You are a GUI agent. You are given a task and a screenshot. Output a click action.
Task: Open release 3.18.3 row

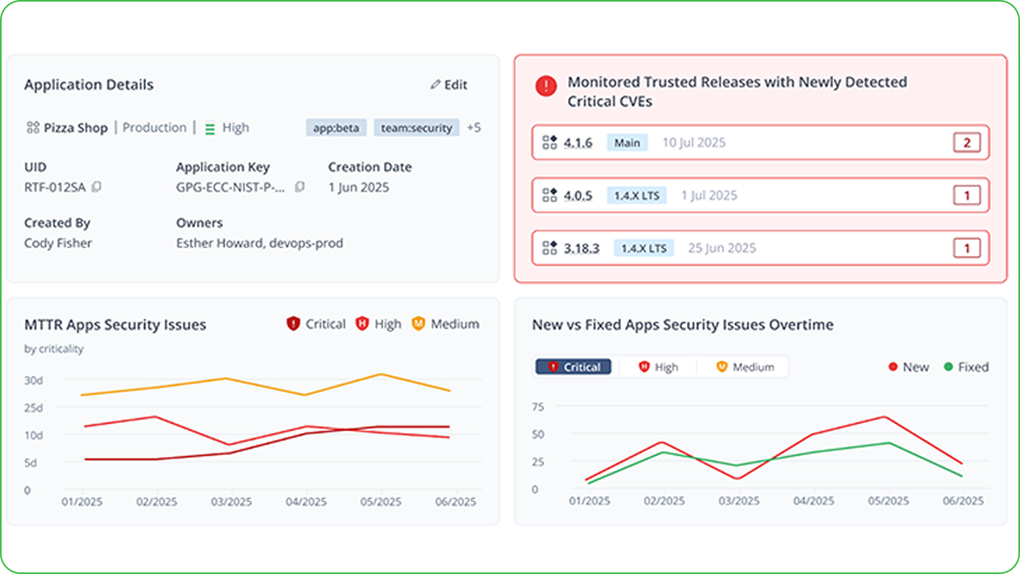(x=761, y=248)
